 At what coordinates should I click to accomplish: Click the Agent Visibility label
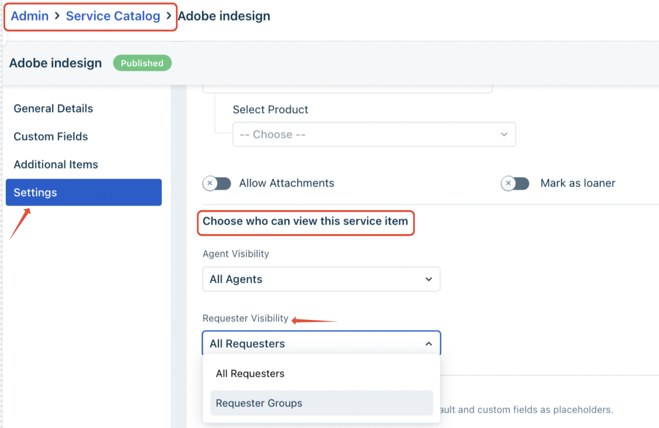[x=236, y=254]
